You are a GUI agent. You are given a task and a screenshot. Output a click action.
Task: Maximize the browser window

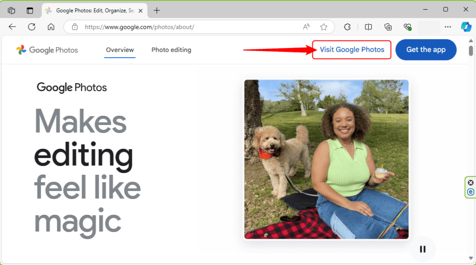tap(445, 9)
